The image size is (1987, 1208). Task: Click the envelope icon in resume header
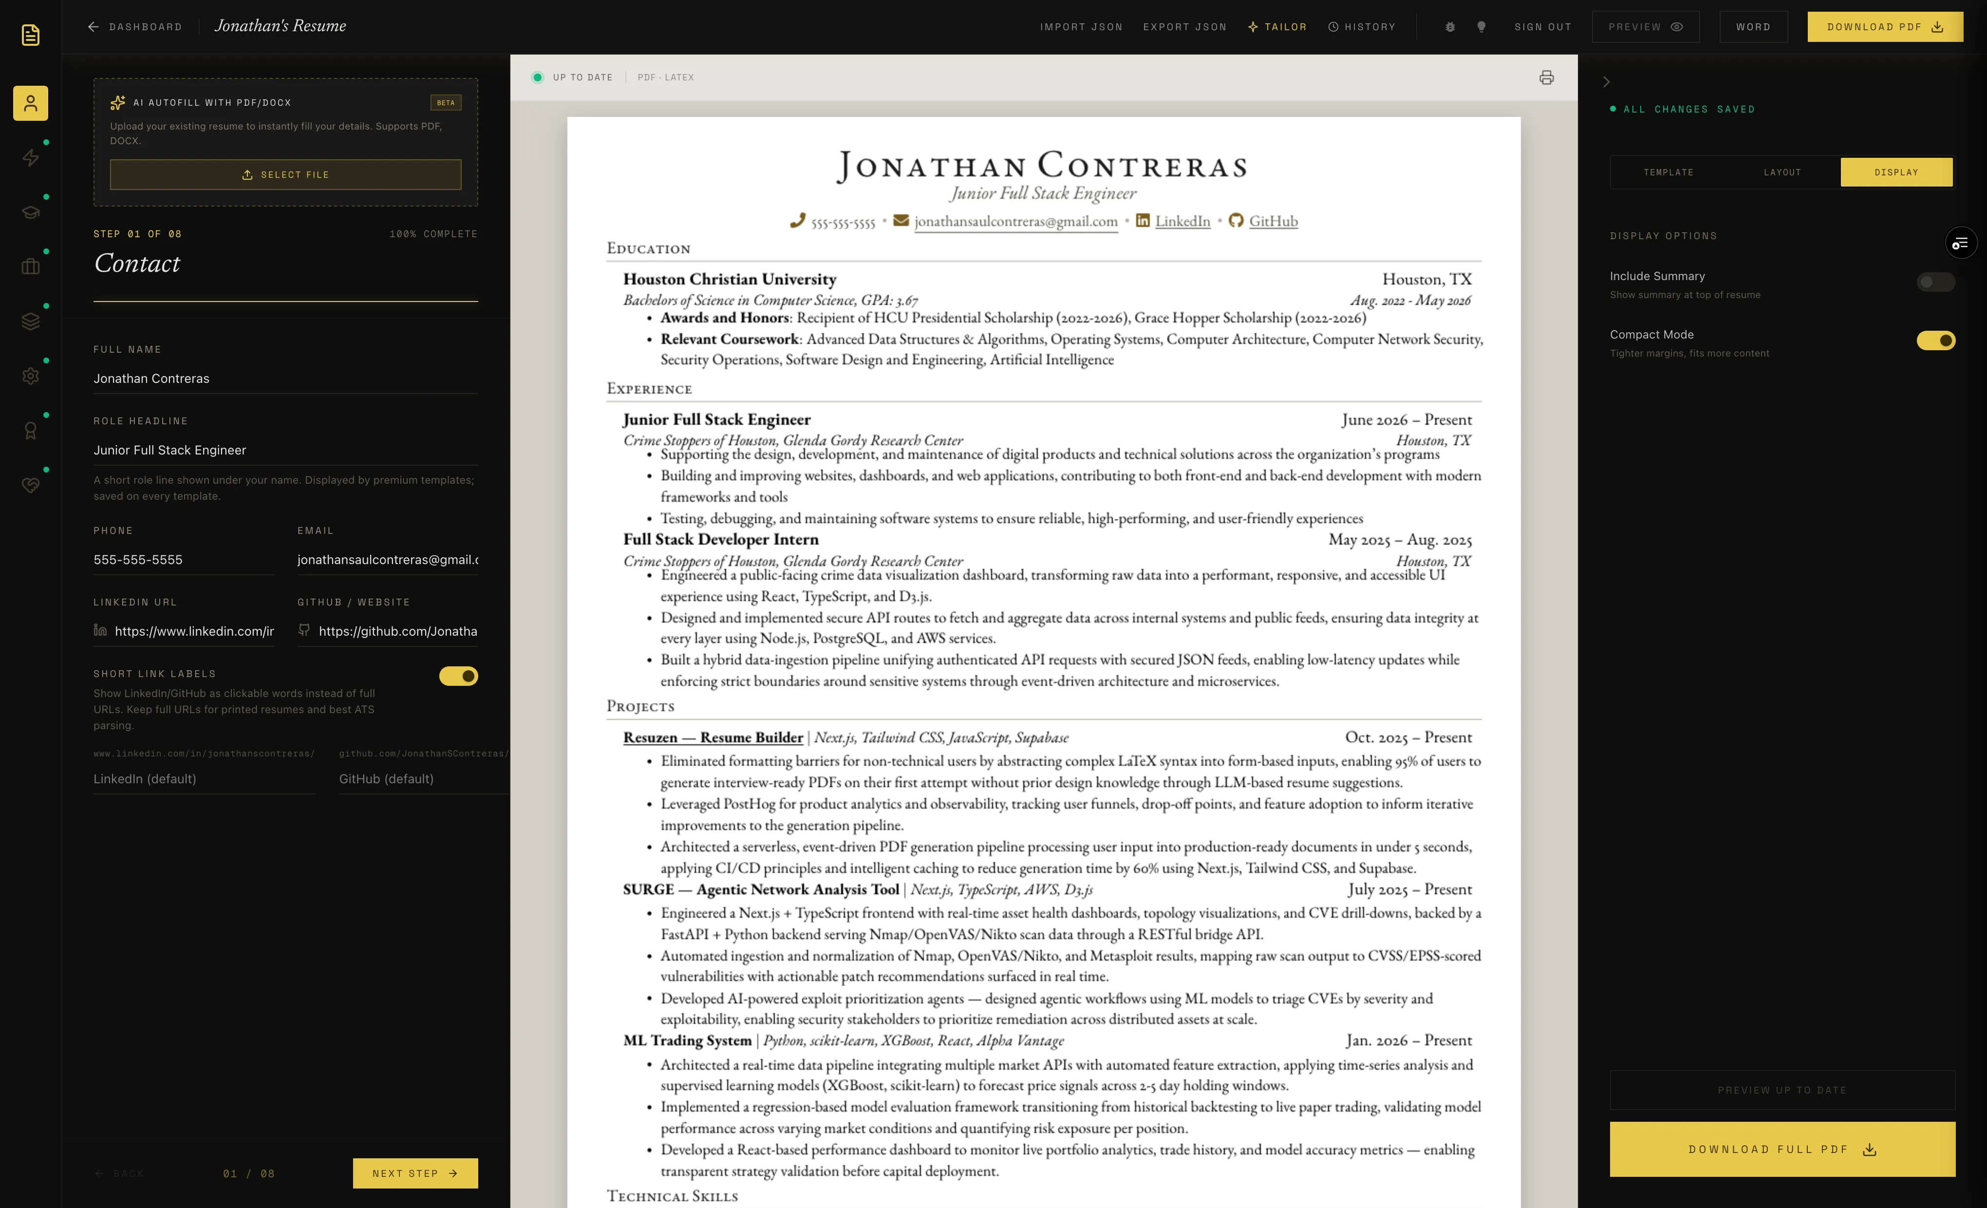coord(901,220)
